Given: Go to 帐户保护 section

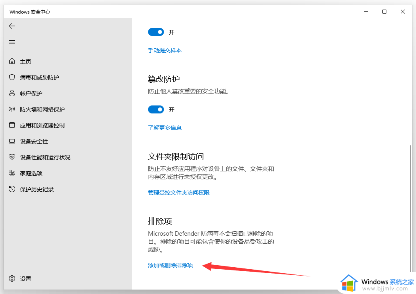Looking at the screenshot, I should (x=31, y=93).
